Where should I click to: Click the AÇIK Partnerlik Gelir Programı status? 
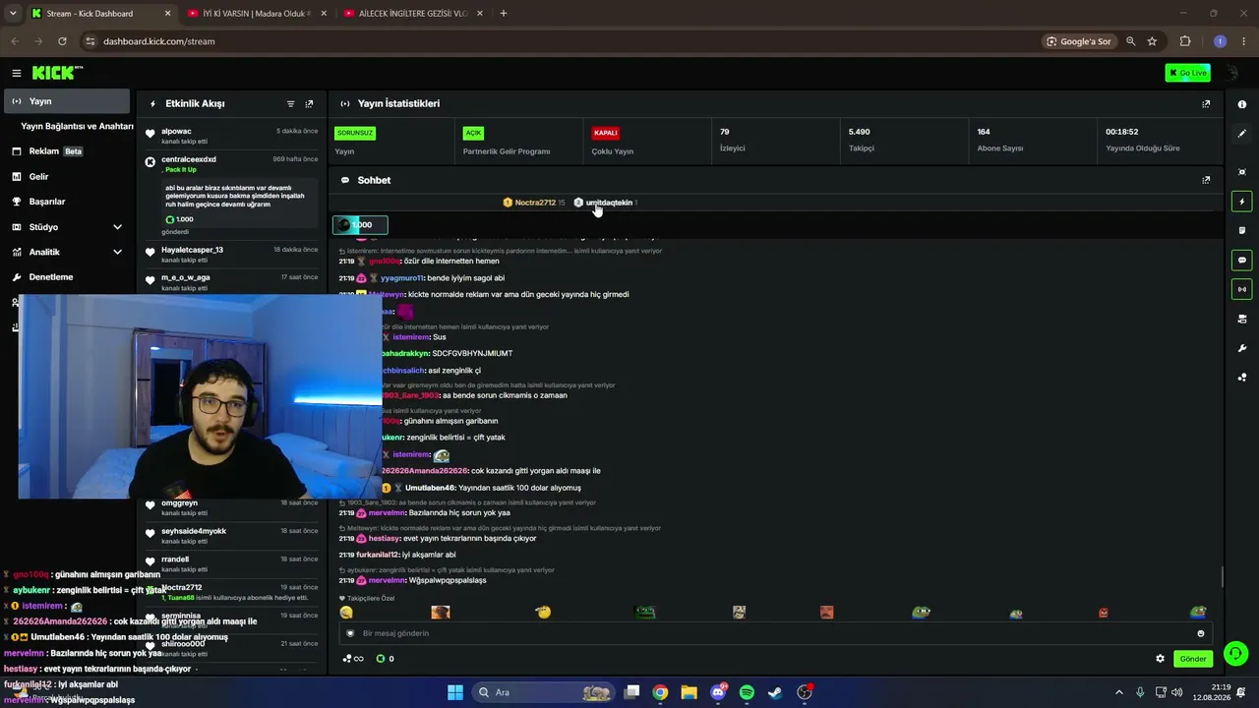[x=474, y=133]
